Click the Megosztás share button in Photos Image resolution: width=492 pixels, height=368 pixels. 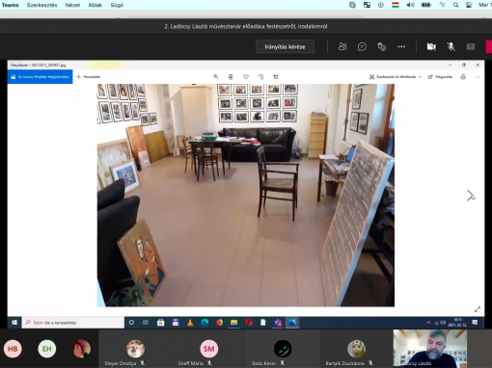(440, 77)
